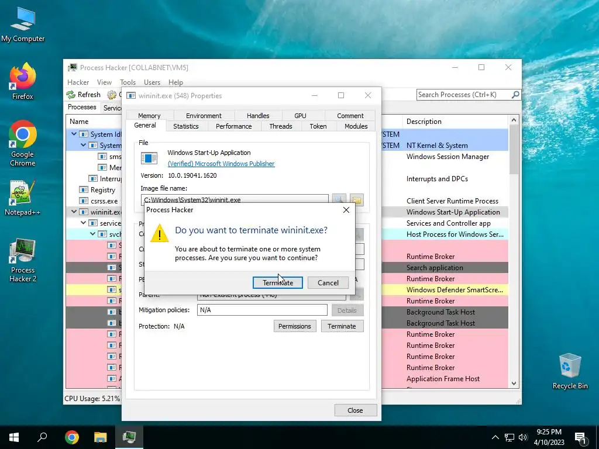Image resolution: width=599 pixels, height=449 pixels.
Task: Switch to the Memory tab
Action: click(149, 116)
